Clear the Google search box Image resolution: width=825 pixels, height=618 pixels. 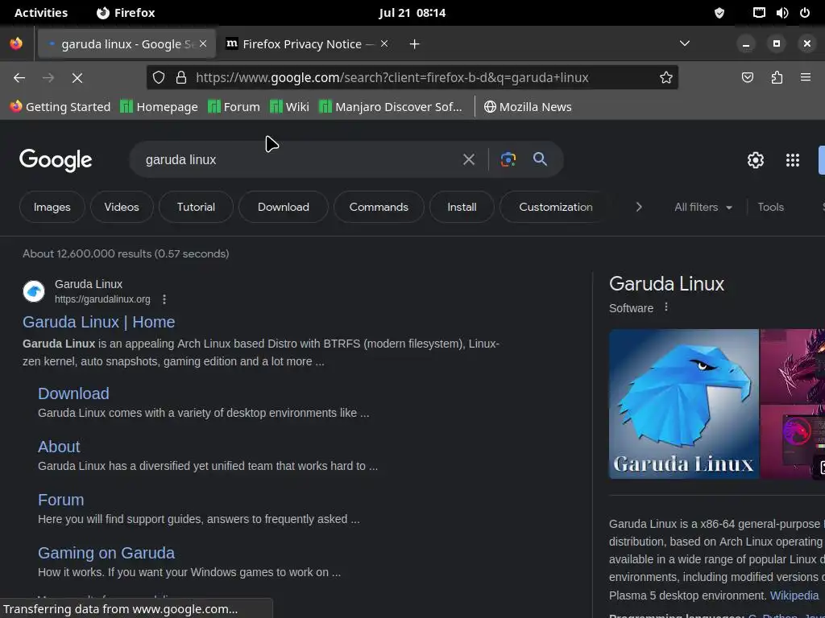pos(468,159)
